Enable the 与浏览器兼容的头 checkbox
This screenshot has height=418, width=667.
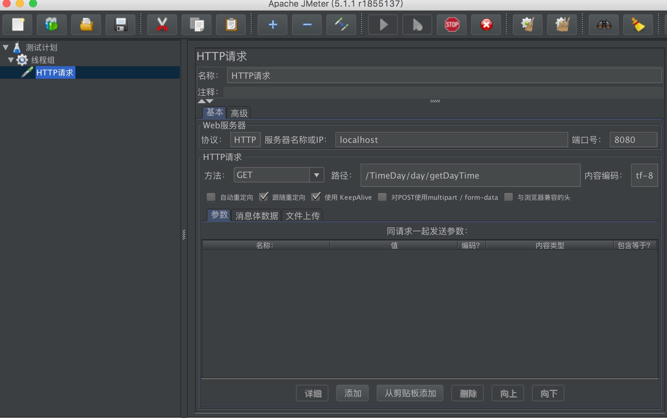click(509, 197)
